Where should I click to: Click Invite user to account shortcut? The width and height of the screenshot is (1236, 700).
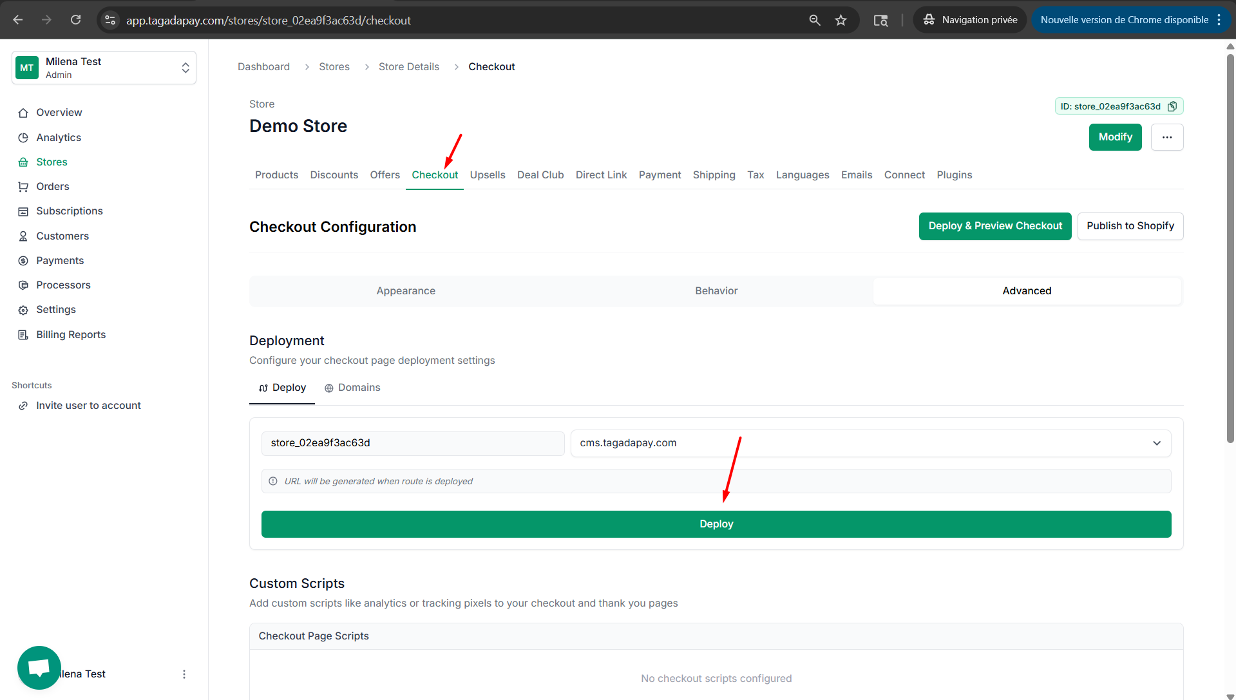88,406
